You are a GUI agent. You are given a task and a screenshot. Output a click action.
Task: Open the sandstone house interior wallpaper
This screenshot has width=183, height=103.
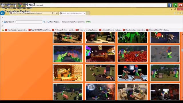point(68,73)
